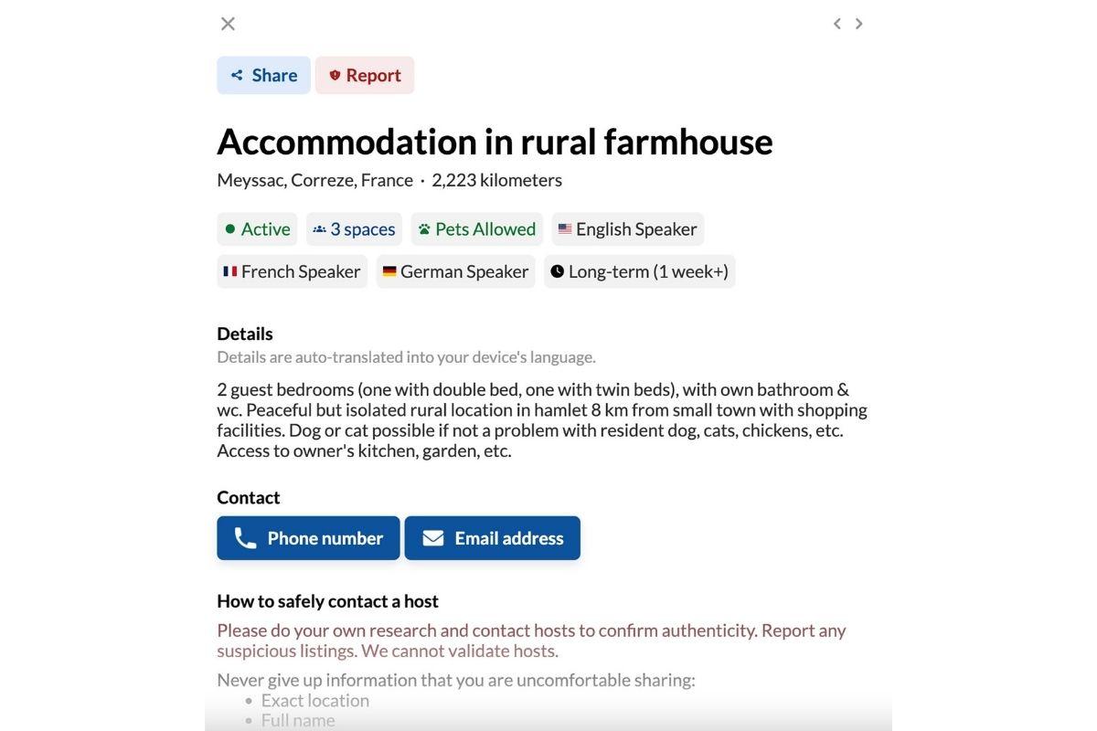Go to previous listing with left chevron
The image size is (1097, 731).
[x=836, y=24]
